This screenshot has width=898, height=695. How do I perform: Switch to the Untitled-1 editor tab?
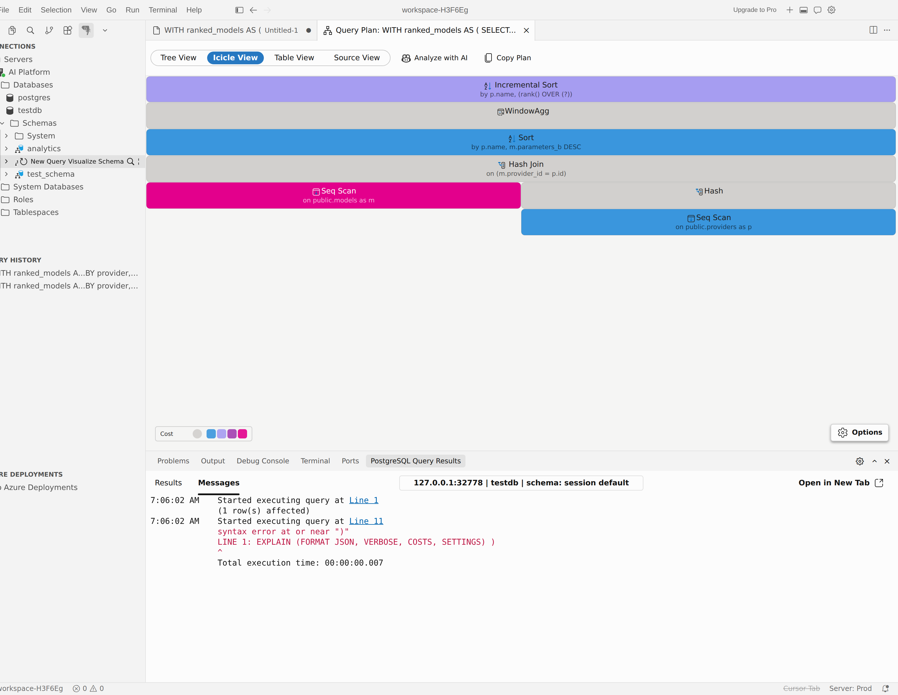231,30
